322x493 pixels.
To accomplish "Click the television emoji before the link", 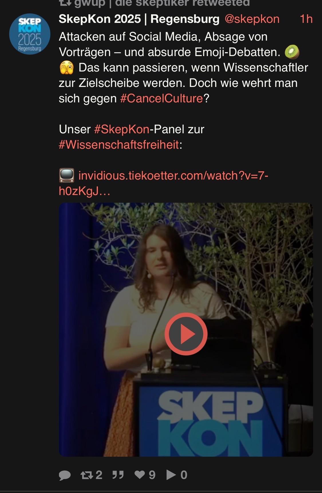I will point(67,175).
